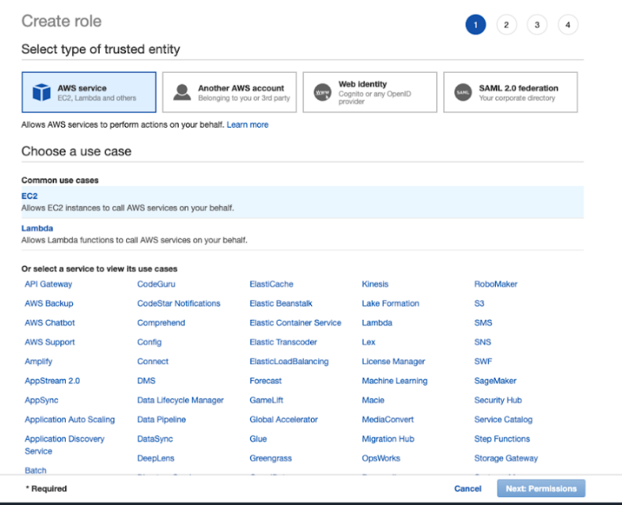Go to wizard step 3 circle

click(x=537, y=24)
